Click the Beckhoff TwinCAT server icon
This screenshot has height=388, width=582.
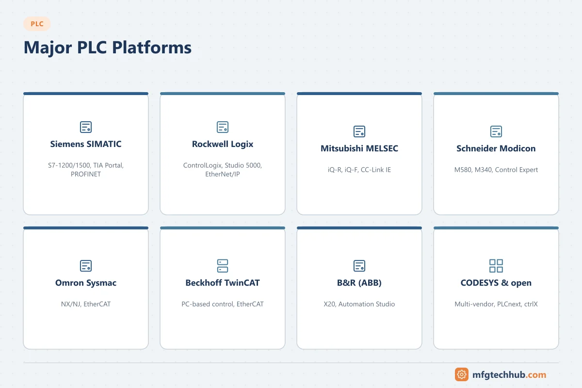click(x=223, y=266)
